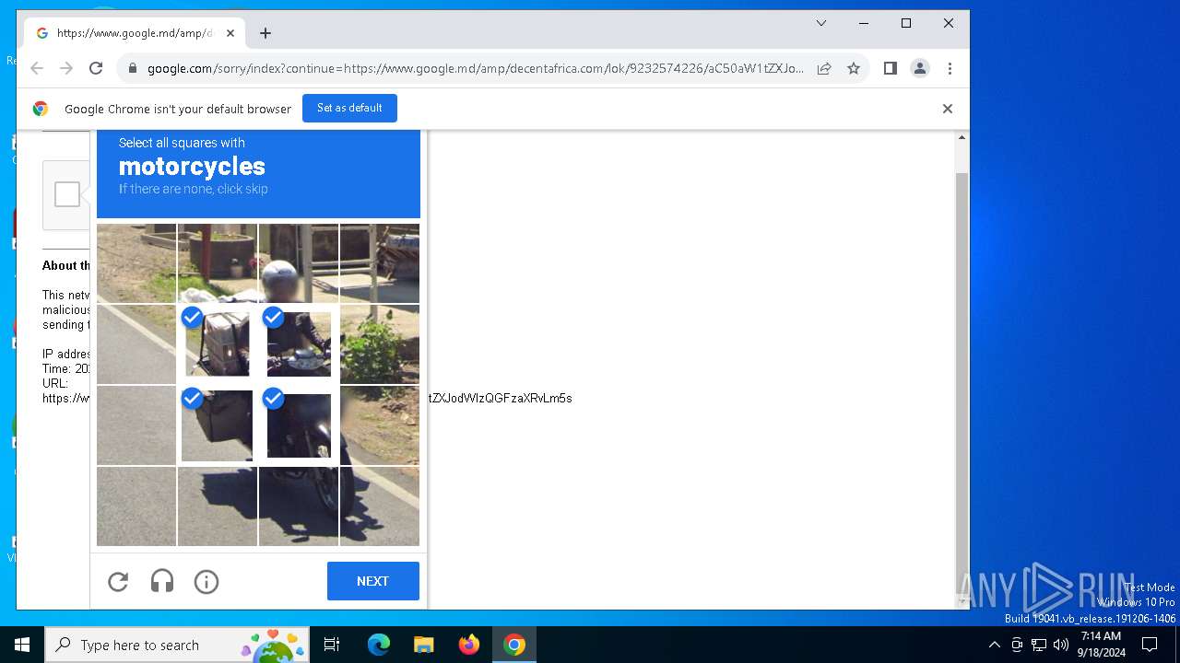This screenshot has width=1180, height=663.
Task: Click the address bar URL
Action: (475, 68)
